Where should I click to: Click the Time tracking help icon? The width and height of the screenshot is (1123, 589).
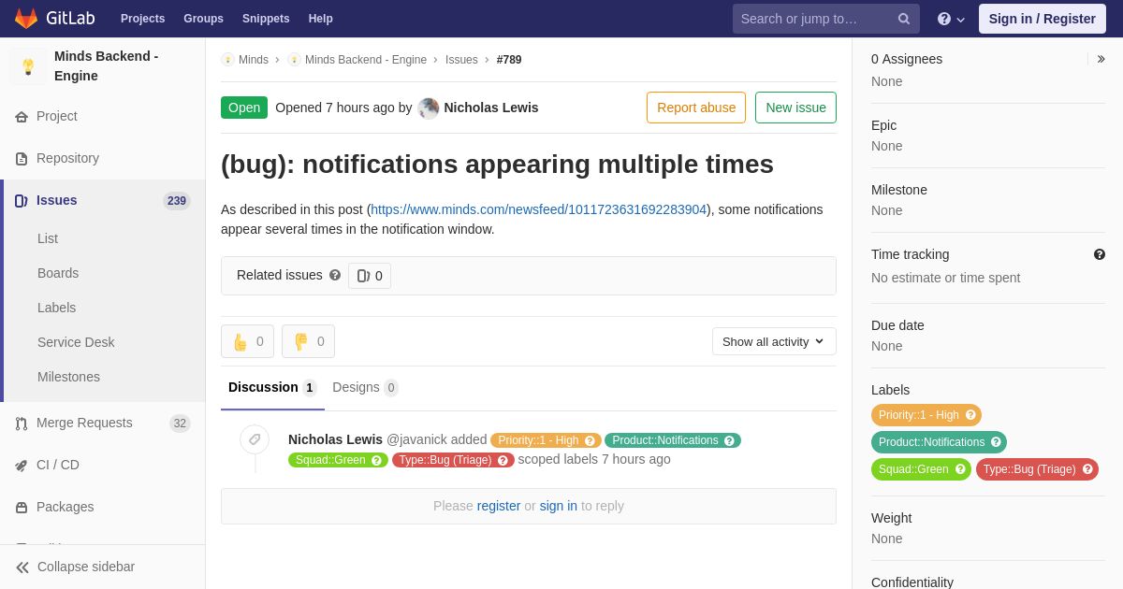coord(1100,254)
